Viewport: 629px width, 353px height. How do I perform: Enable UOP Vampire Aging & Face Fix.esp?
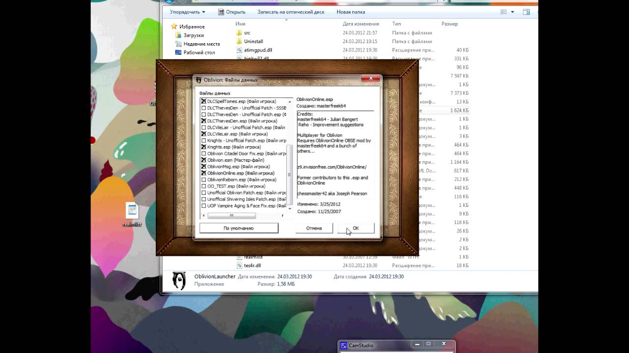pos(203,206)
